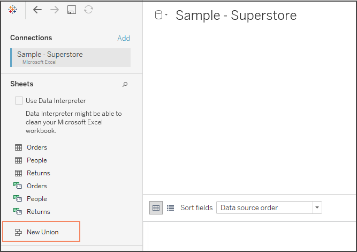Click the forward arrow icon

pos(55,10)
